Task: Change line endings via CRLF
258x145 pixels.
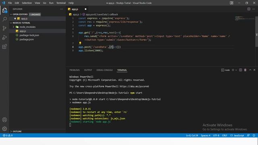Action: coord(225,135)
